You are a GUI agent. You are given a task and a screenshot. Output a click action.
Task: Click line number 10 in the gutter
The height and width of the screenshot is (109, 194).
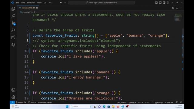coord(26,51)
